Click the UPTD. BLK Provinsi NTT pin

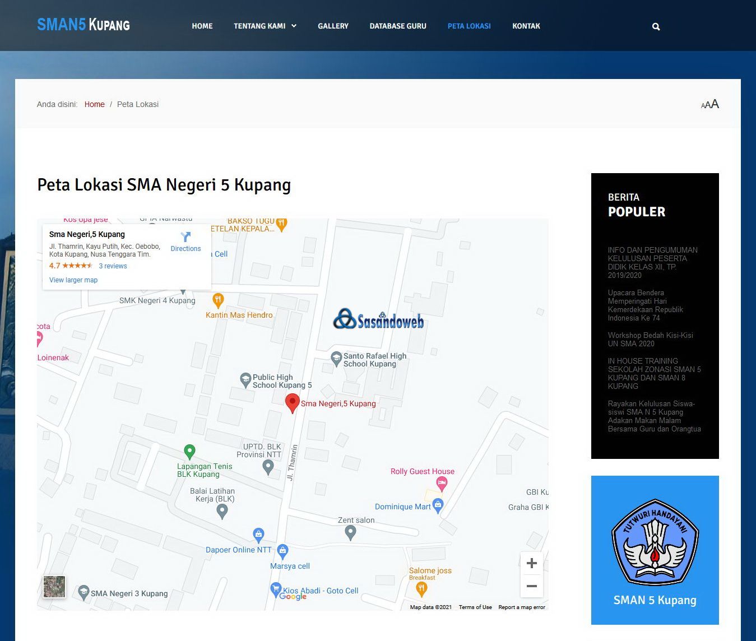(x=268, y=467)
